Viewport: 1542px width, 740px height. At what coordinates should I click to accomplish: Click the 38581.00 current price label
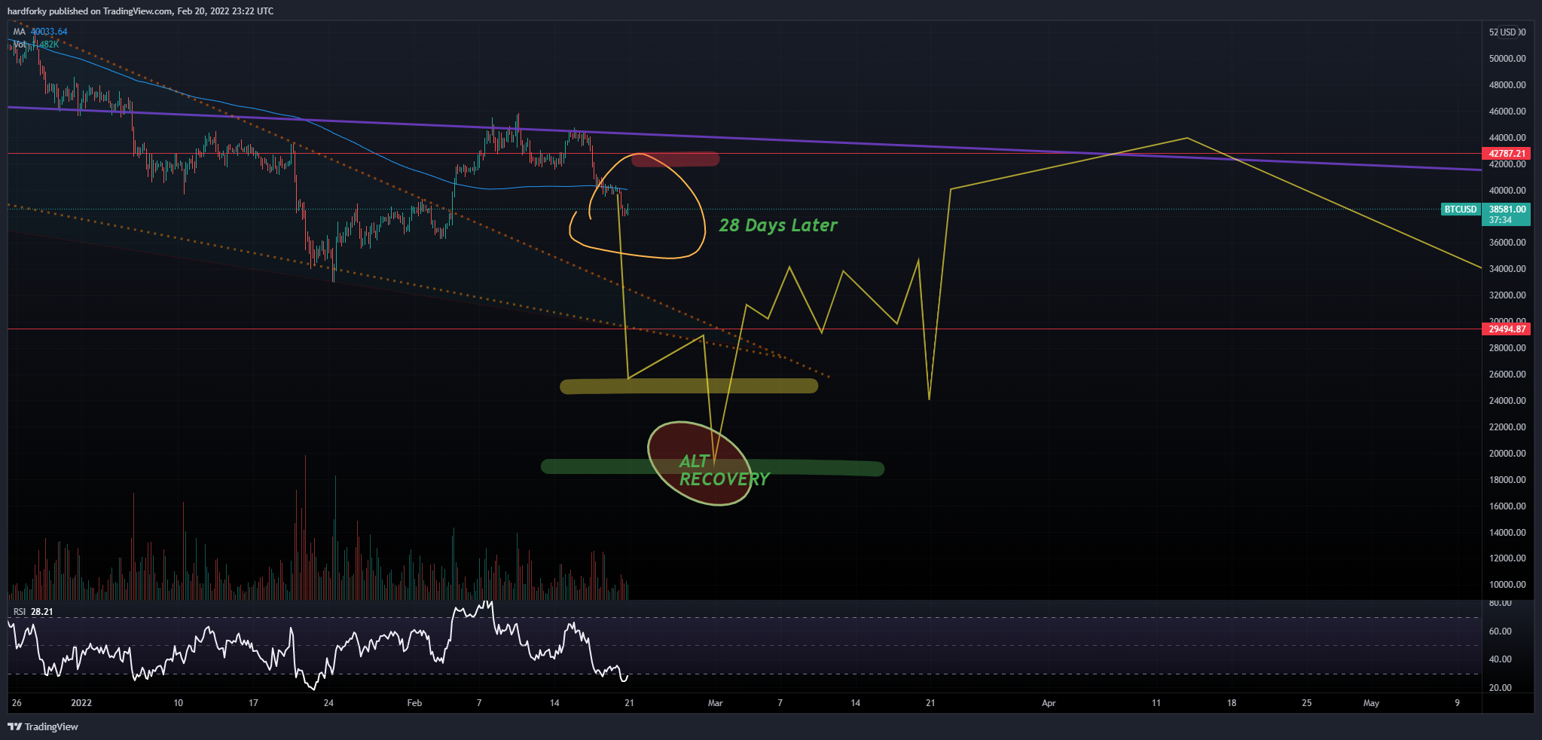[x=1507, y=209]
